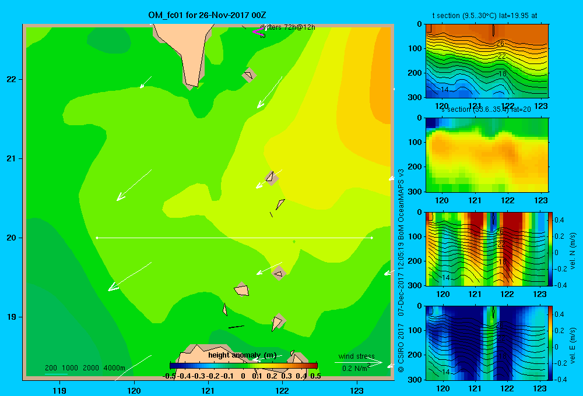Click the vertical CSIRO BoM OceanMAPS v3 credit text
The height and width of the screenshot is (396, 583).
click(x=401, y=270)
